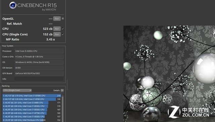The width and height of the screenshot is (215, 122).
Task: Select the Core i5-8400 ranking entry
Action: (x=32, y=103)
